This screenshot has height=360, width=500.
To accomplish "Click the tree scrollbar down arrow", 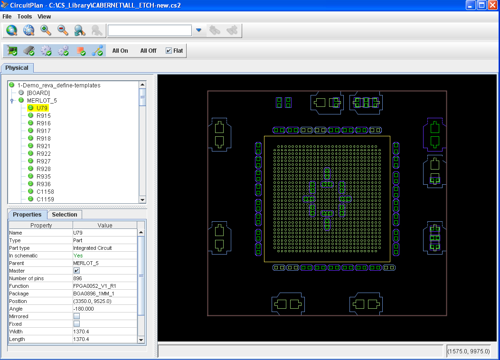I will (x=142, y=200).
